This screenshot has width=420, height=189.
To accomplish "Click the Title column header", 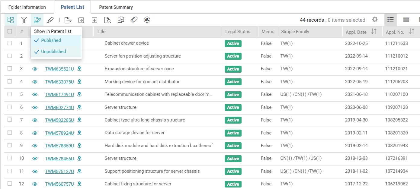I will [101, 31].
